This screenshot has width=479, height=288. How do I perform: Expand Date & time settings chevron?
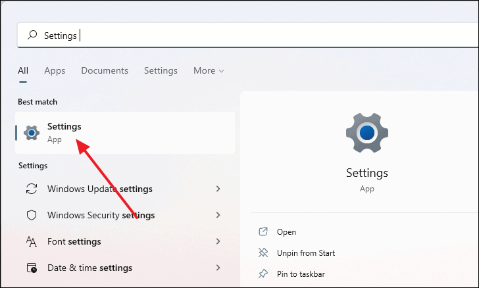click(218, 268)
